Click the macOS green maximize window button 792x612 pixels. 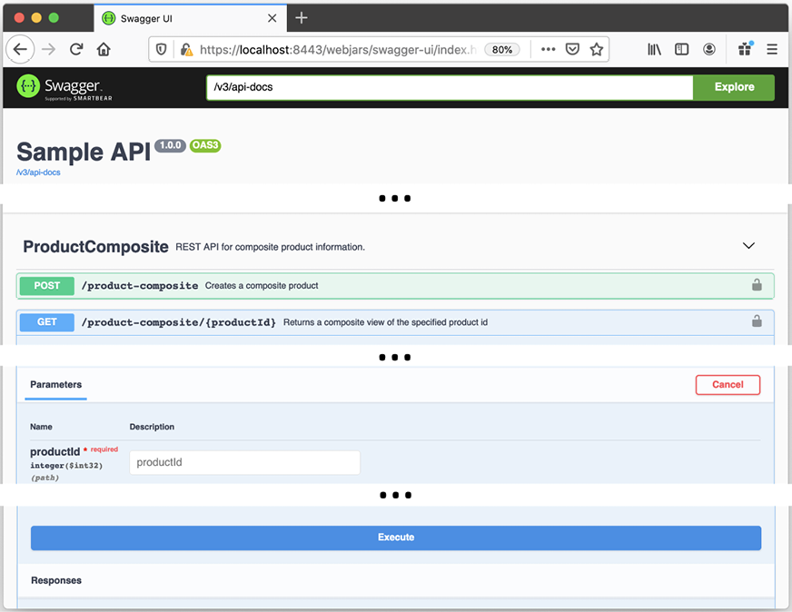[x=54, y=18]
